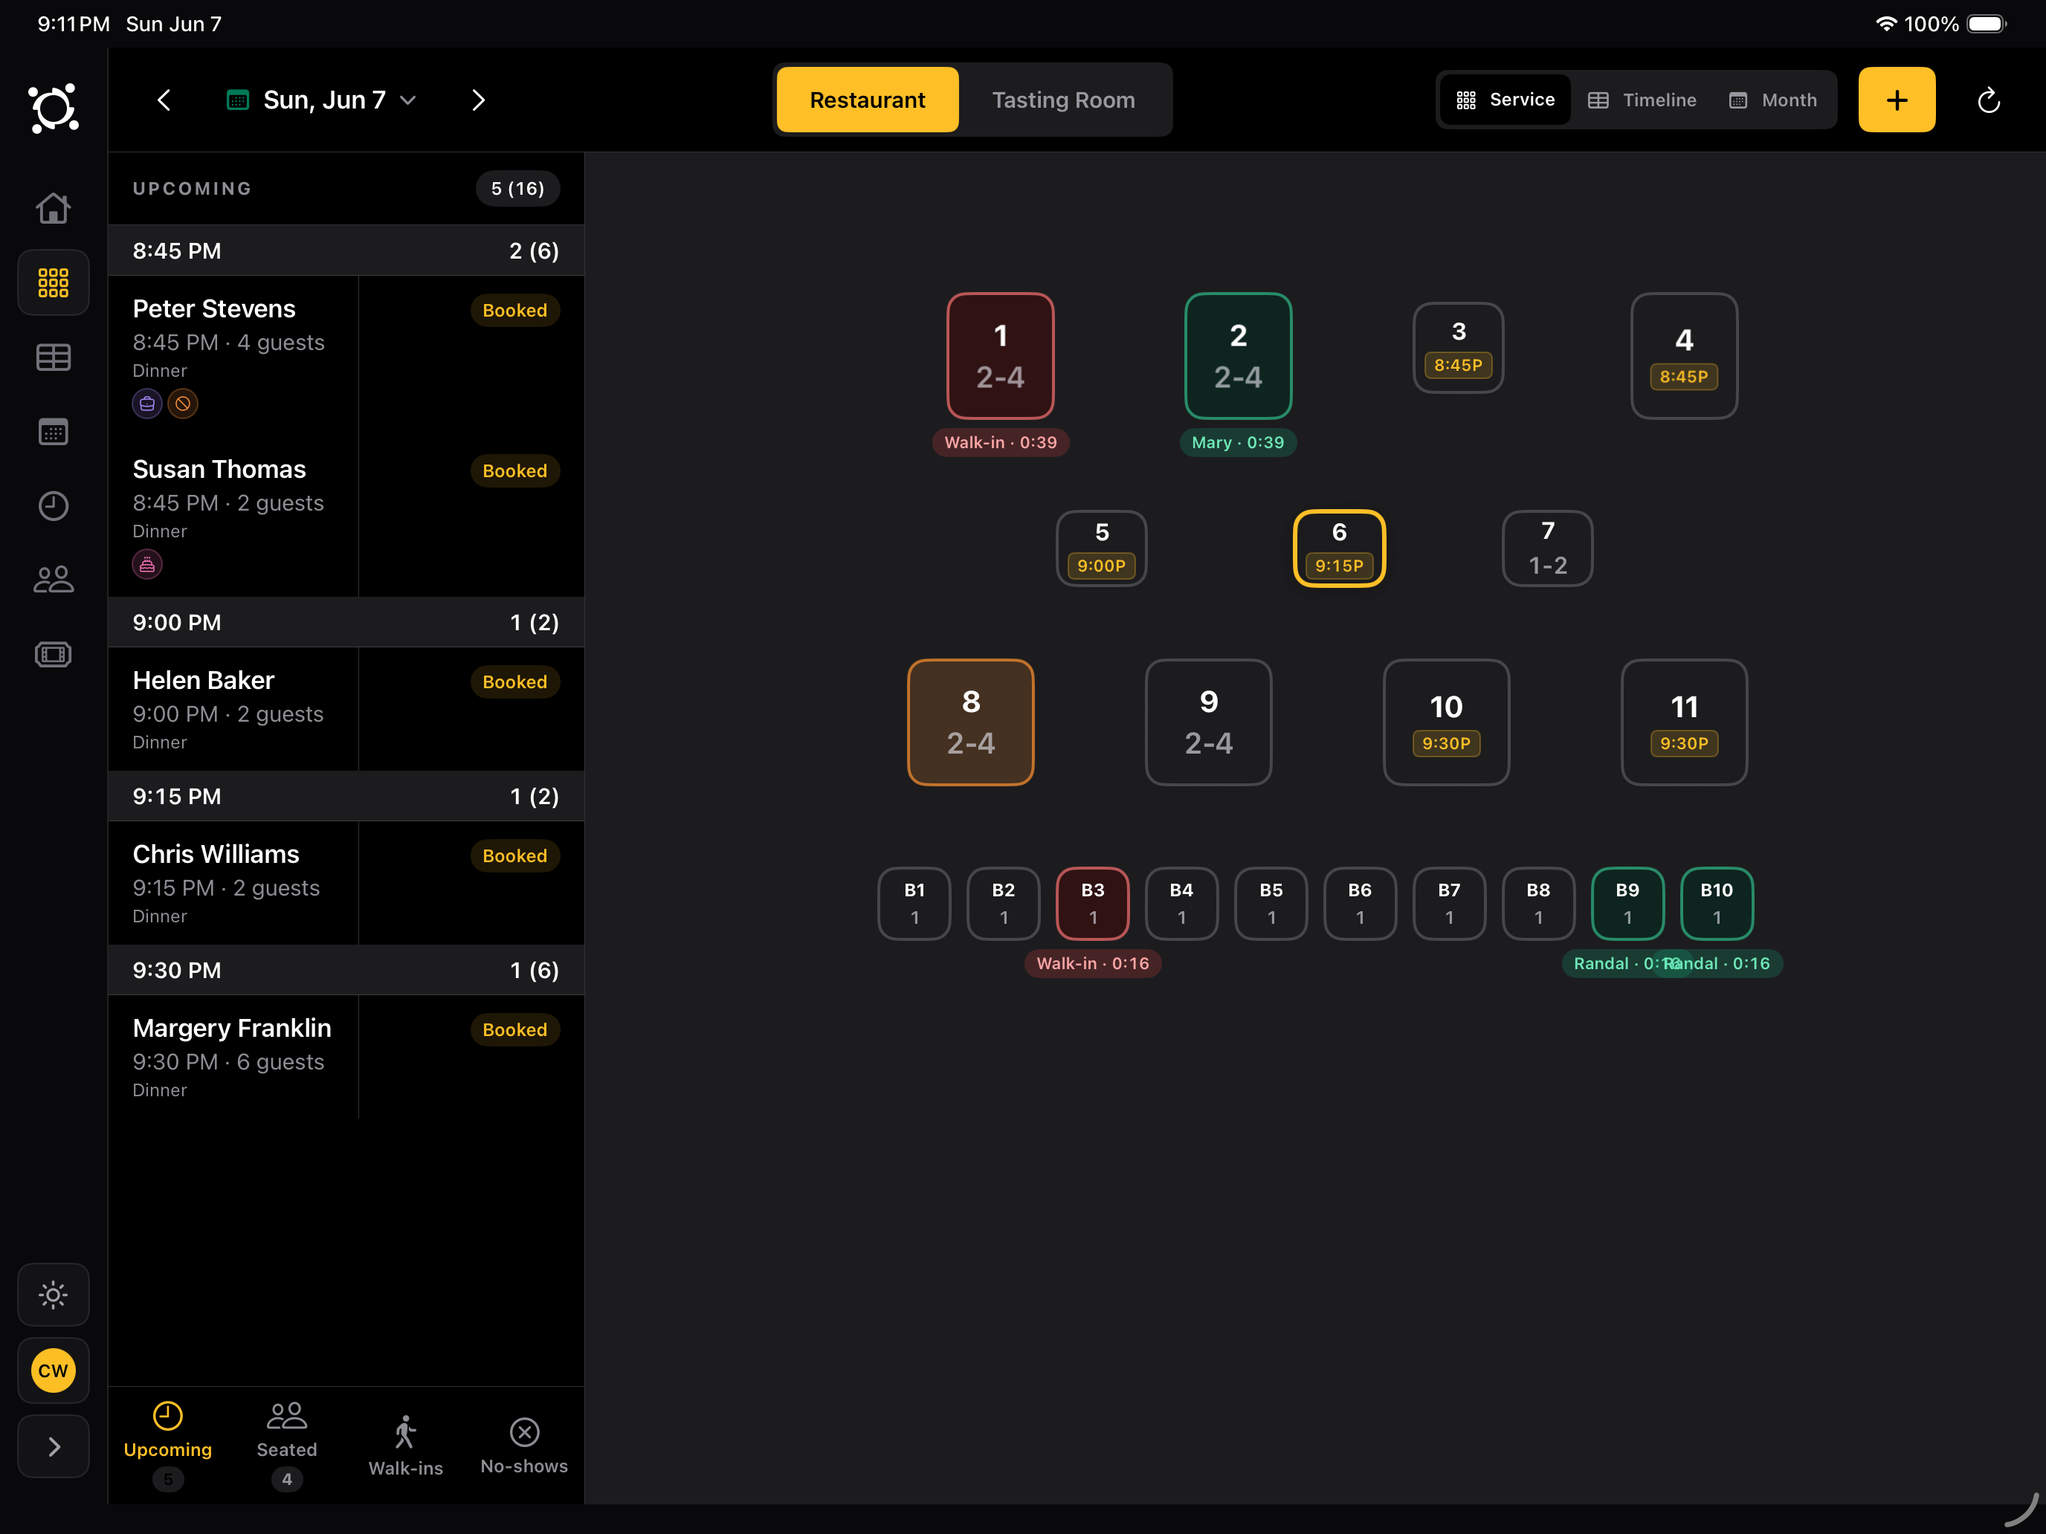Select highlighted table 6 at 9:15P
The width and height of the screenshot is (2046, 1534).
tap(1338, 548)
